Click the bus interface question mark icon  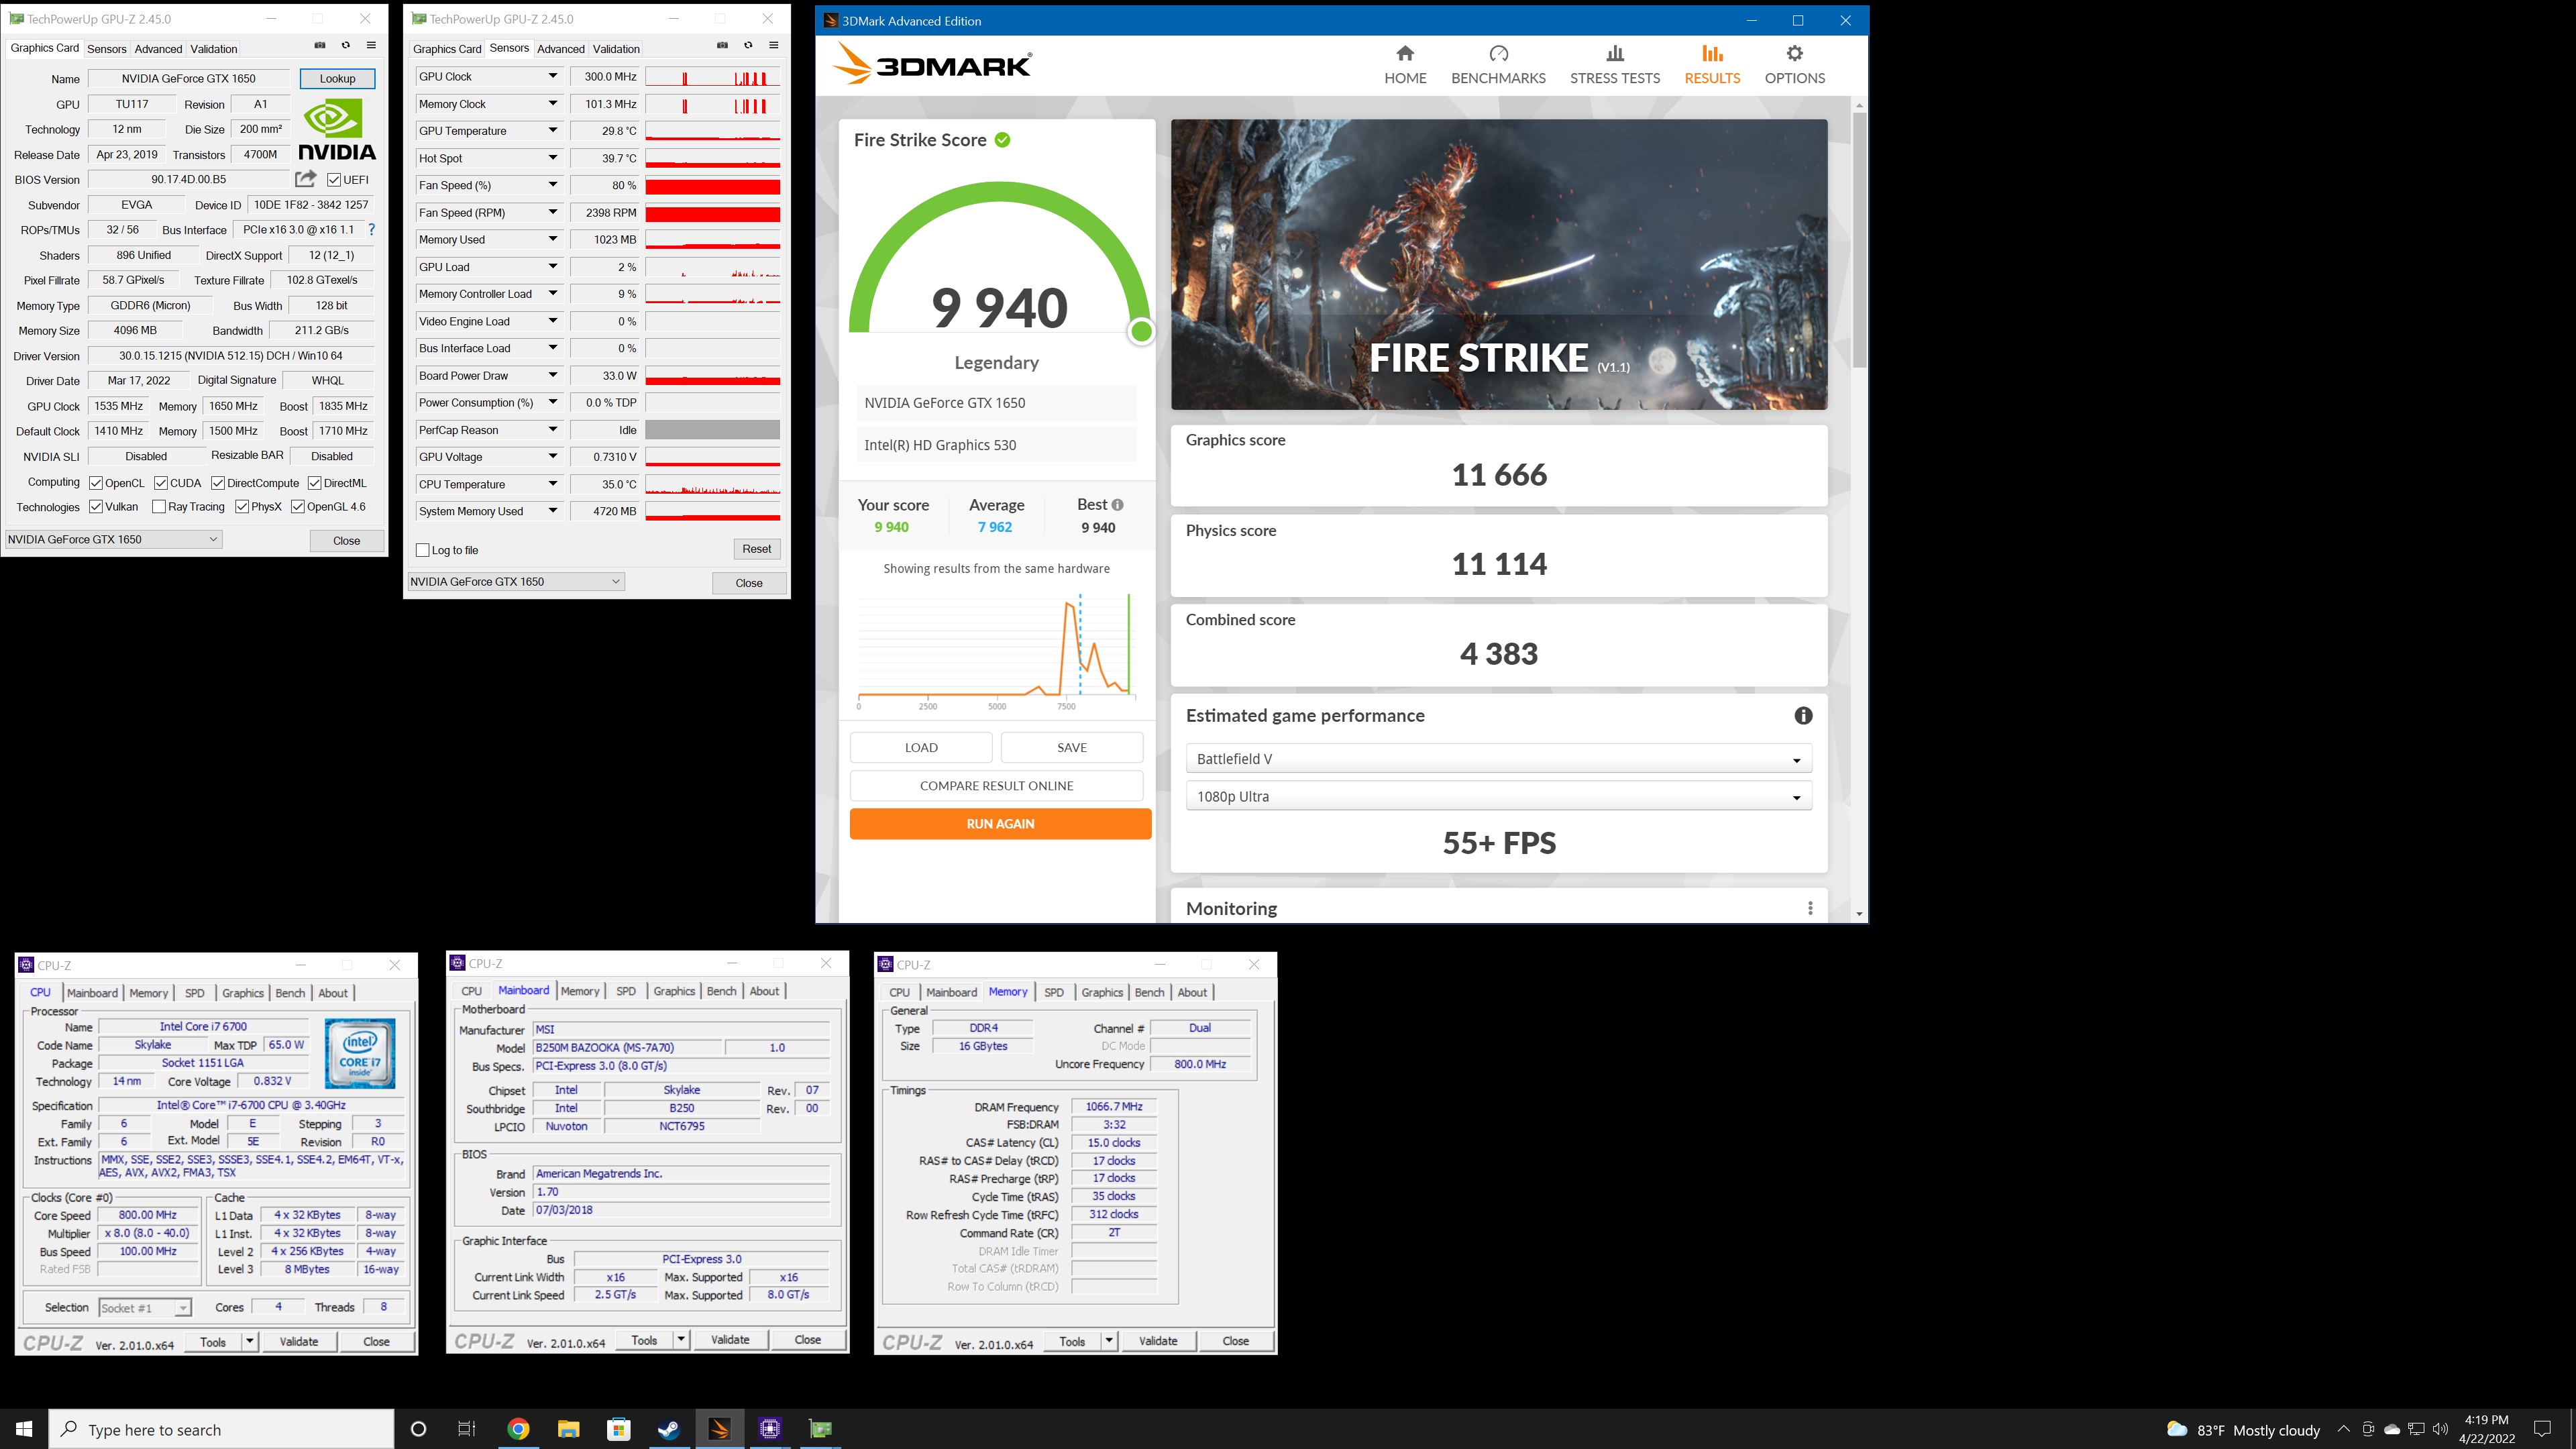click(372, 229)
